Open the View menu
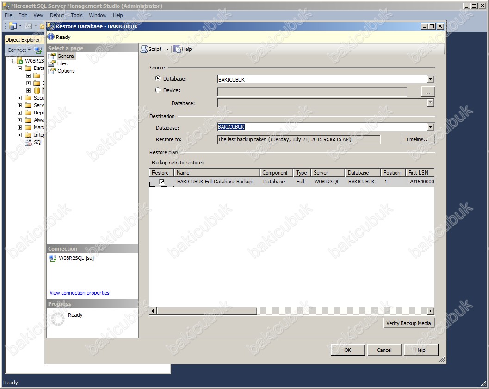The height and width of the screenshot is (389, 489). point(39,15)
